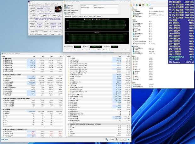195x144 pixels.
Task: Collapse the 系统: ASUS group in HWiNFO
Action: [x=2, y=58]
